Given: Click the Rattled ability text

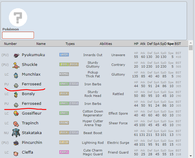Looking at the screenshot, I should pos(118,94).
